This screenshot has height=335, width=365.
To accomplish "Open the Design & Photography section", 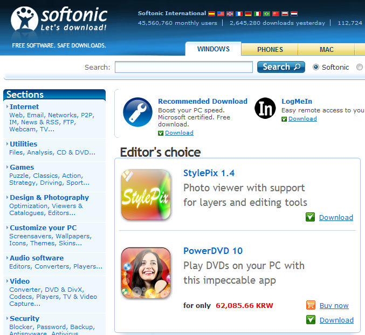I will pyautogui.click(x=50, y=198).
